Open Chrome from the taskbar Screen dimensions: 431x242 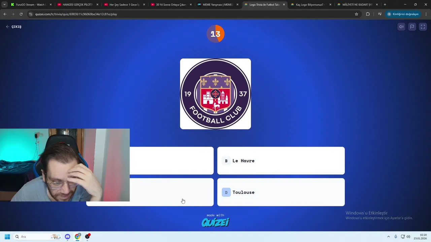click(x=77, y=237)
